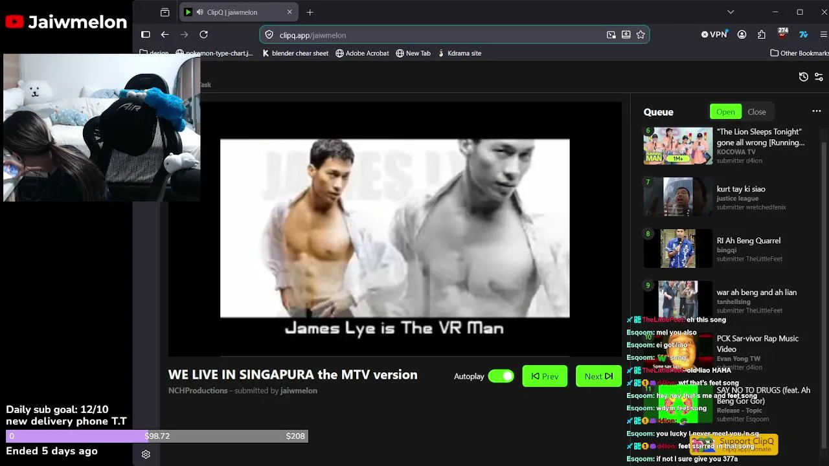Click the sub goal progress bar
The image size is (829, 466).
pos(157,436)
